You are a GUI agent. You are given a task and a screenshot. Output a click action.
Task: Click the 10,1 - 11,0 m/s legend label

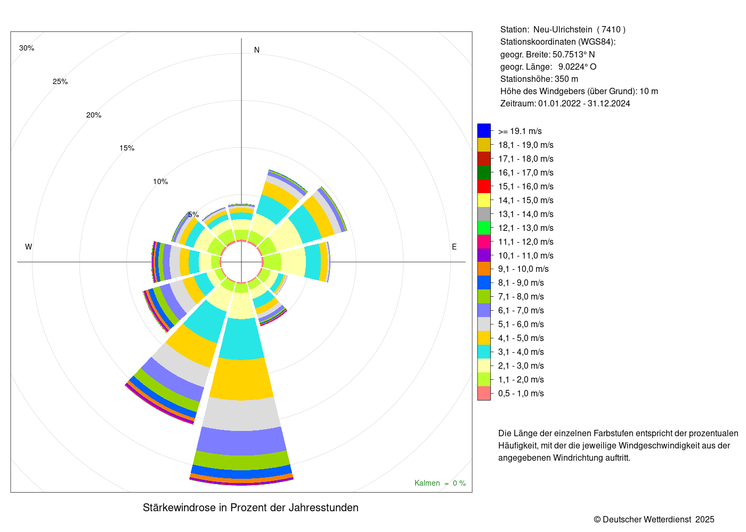526,255
